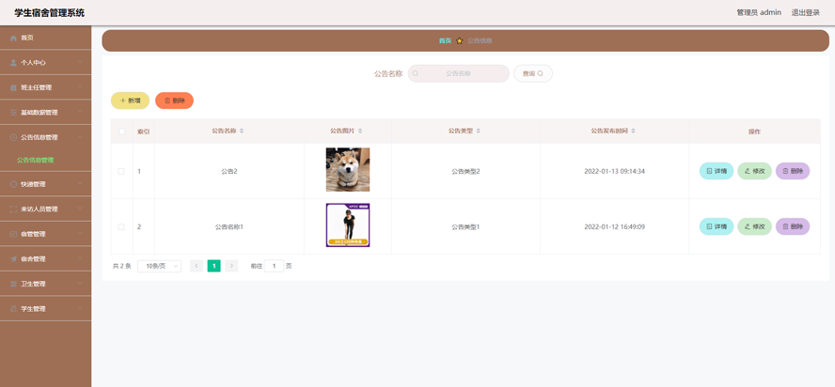Viewport: 835px width, 387px height.
Task: Expand 宿舍管理 menu chevron
Action: [80, 258]
